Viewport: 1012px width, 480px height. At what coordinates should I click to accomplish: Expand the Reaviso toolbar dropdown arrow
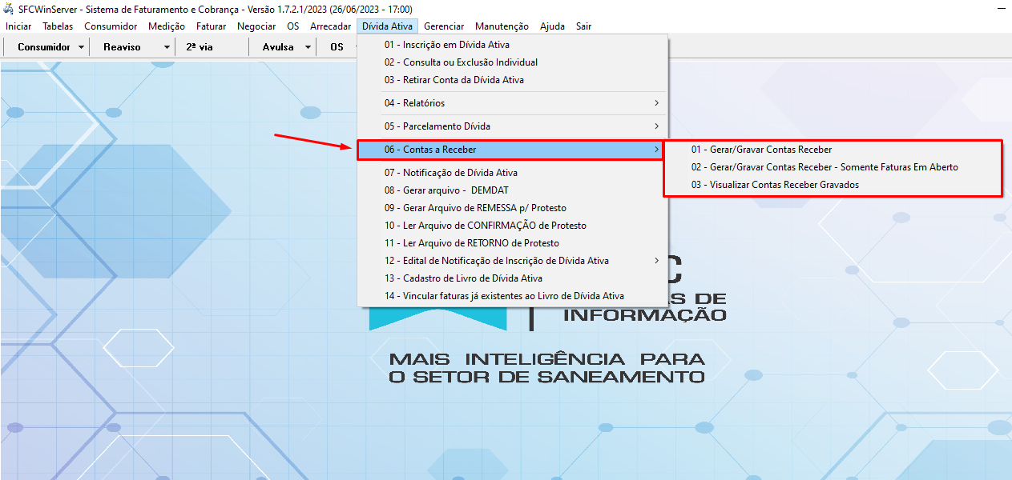point(166,46)
